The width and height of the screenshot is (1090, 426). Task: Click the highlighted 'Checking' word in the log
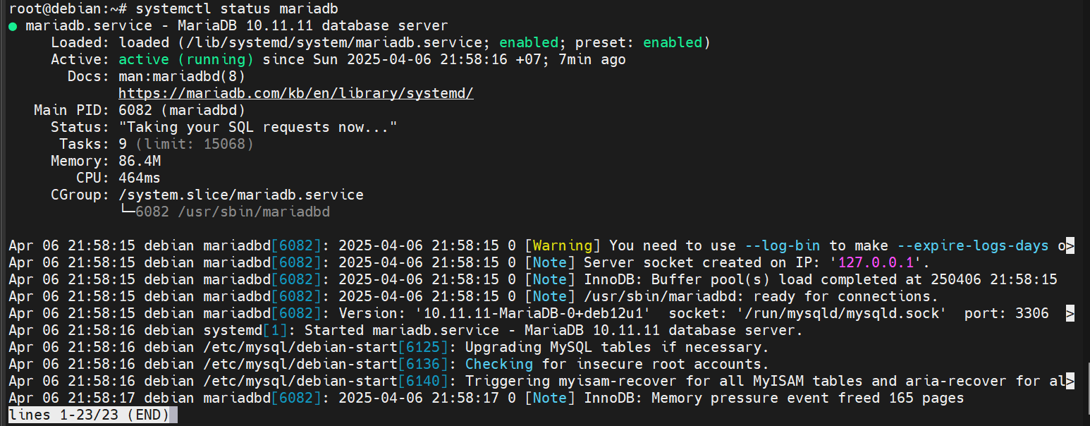pyautogui.click(x=498, y=364)
